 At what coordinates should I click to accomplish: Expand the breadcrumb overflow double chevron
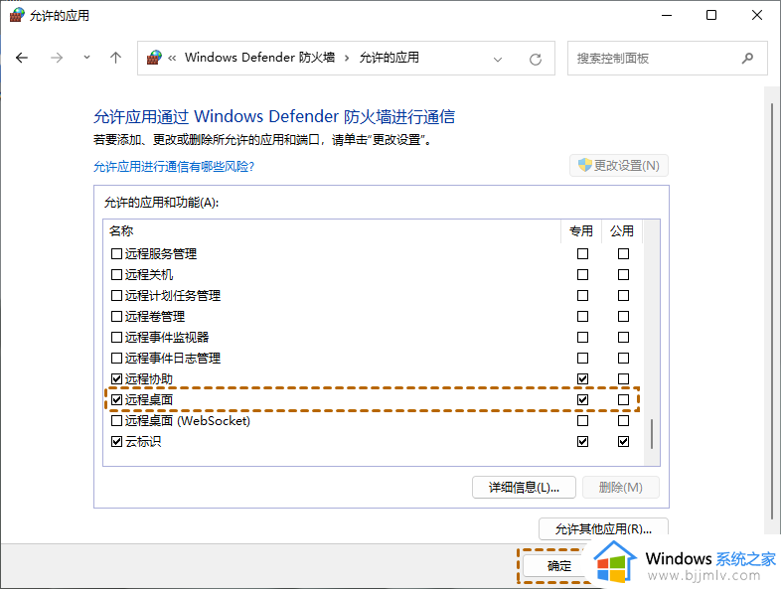coord(172,59)
